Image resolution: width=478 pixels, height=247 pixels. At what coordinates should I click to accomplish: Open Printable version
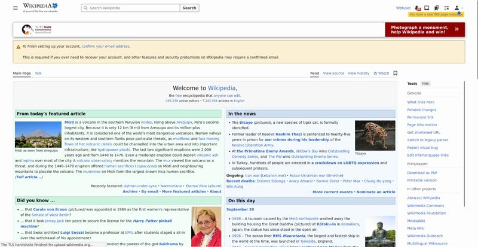pos(422,181)
